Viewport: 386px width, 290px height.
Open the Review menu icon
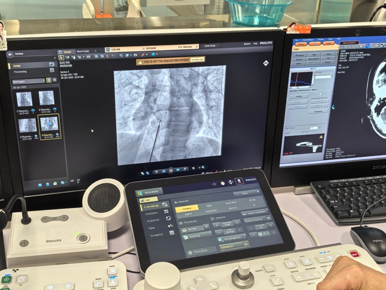tap(10, 54)
